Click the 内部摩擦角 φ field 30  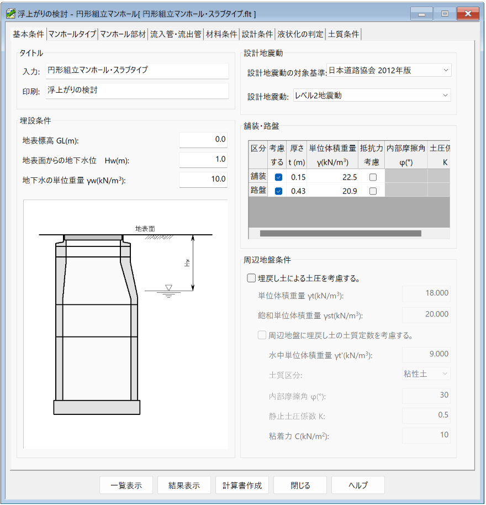tap(426, 396)
